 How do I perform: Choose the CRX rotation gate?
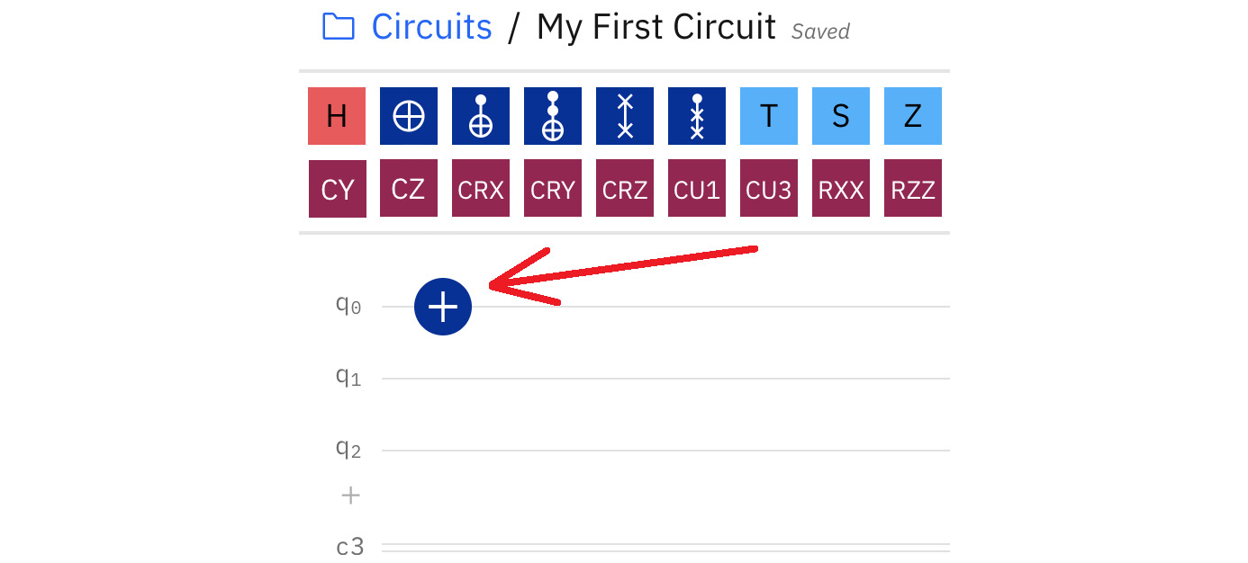tap(481, 188)
